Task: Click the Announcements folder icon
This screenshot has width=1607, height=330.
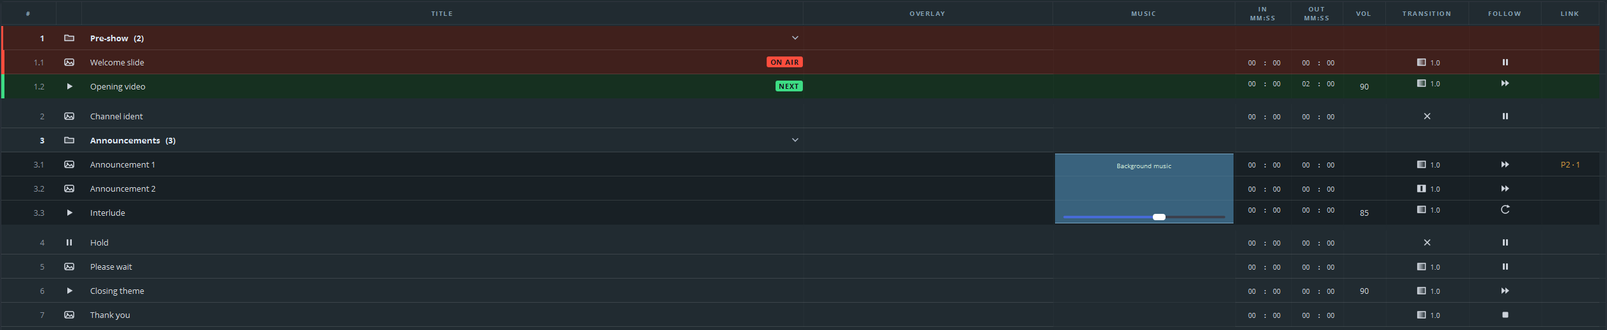Action: tap(69, 140)
